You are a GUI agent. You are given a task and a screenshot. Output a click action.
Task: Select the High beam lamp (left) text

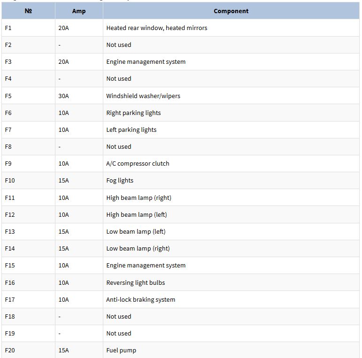pos(137,214)
